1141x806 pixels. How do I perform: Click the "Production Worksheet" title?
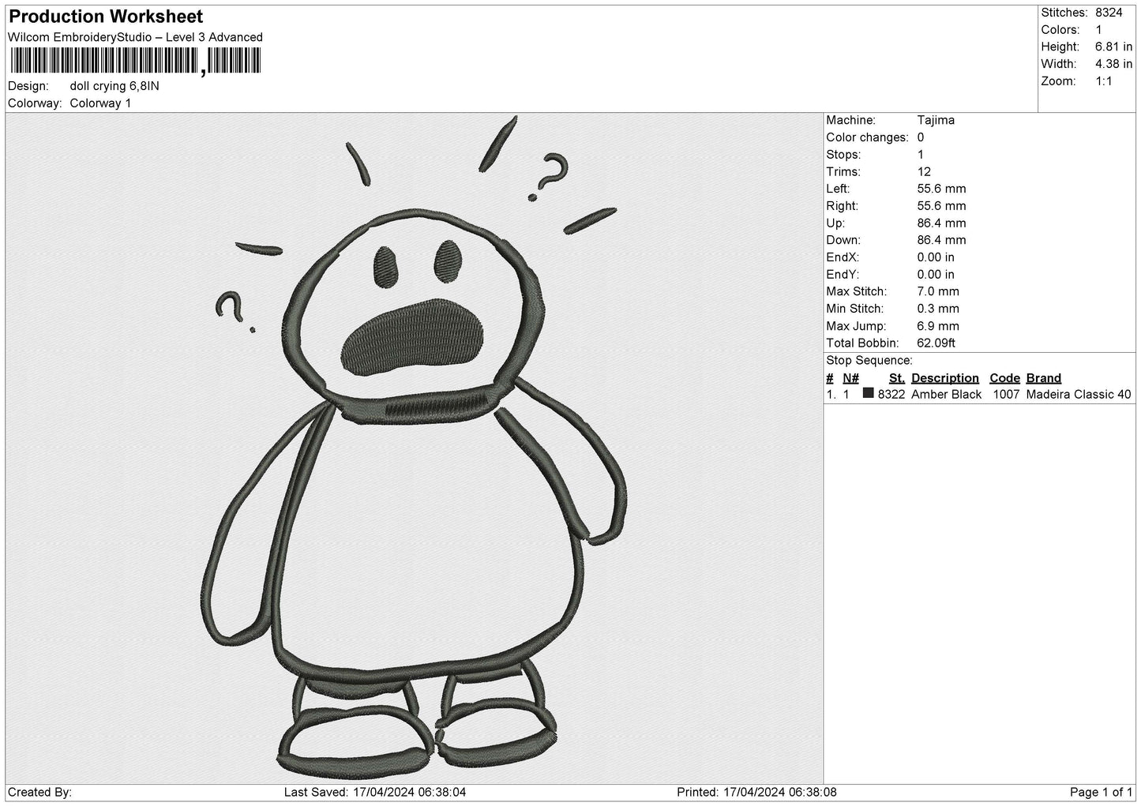106,17
